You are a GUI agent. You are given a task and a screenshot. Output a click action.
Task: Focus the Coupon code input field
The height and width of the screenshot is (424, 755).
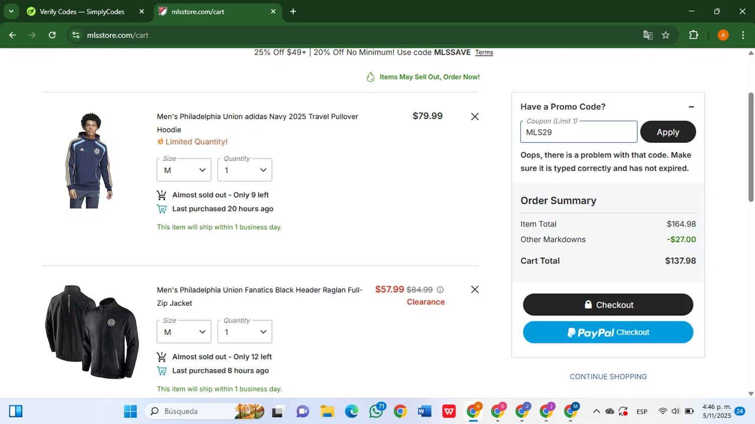tap(579, 132)
